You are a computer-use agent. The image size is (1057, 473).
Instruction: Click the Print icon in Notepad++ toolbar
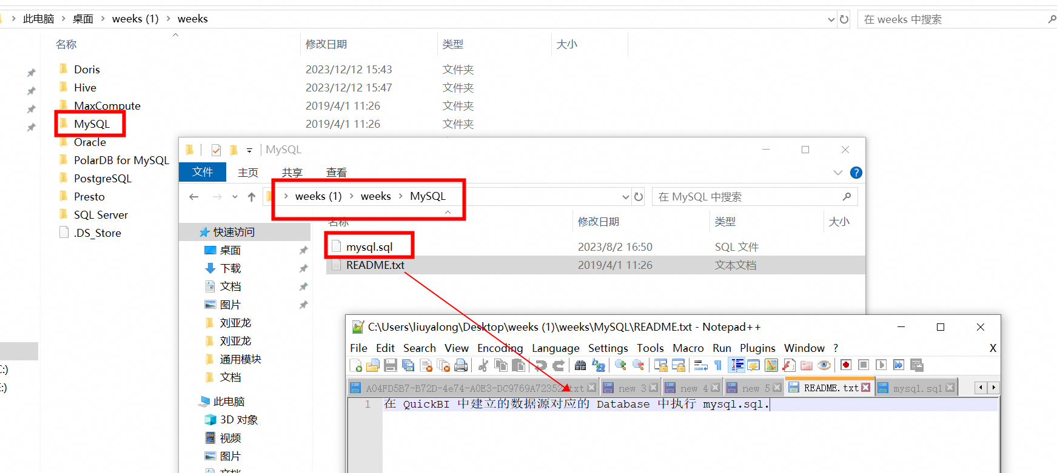coord(461,365)
